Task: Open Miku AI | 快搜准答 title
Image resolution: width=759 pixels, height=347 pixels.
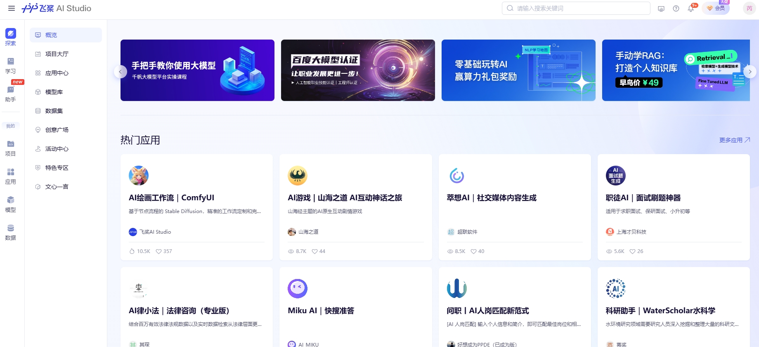Action: (x=321, y=311)
